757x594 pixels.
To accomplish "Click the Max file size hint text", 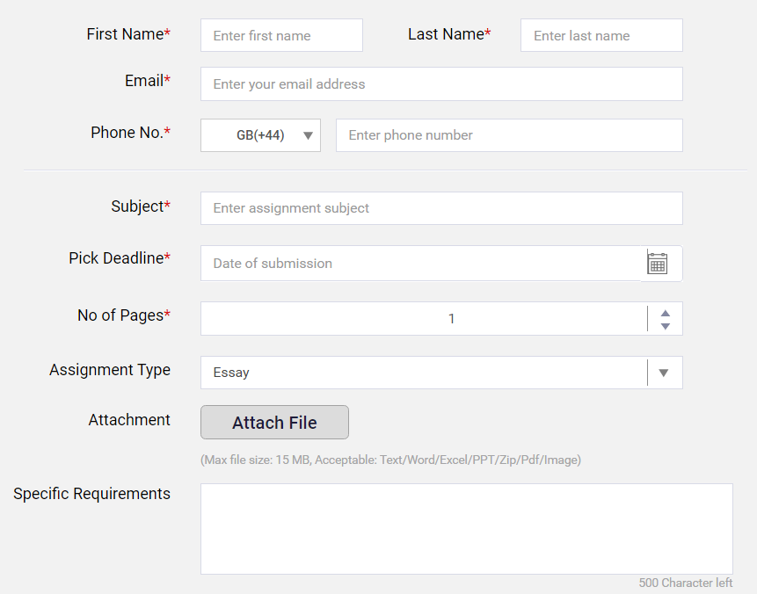I will pyautogui.click(x=390, y=460).
